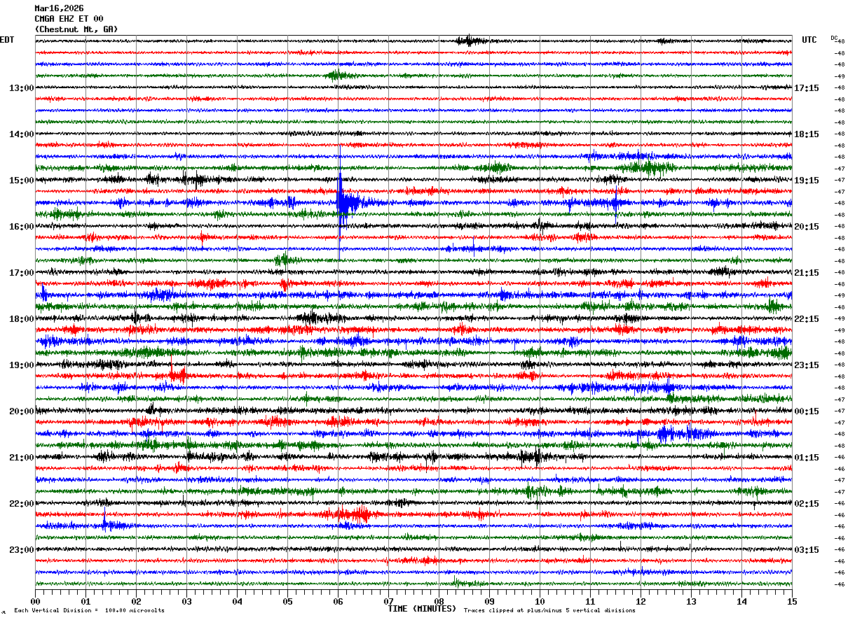Click the 03:15 UTC time label
This screenshot has height=620, width=848.
tap(807, 549)
